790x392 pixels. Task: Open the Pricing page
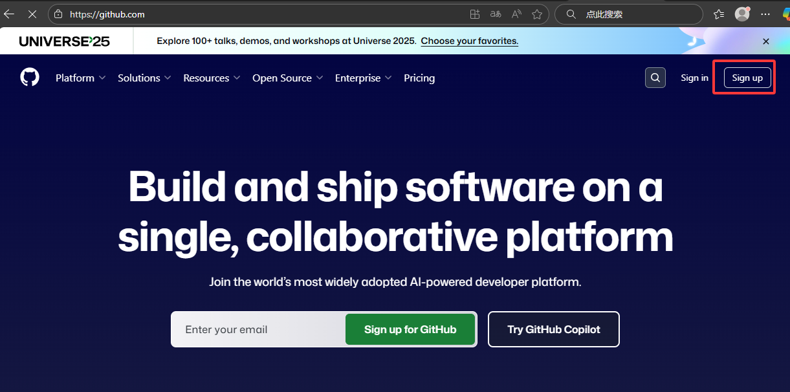(x=419, y=78)
